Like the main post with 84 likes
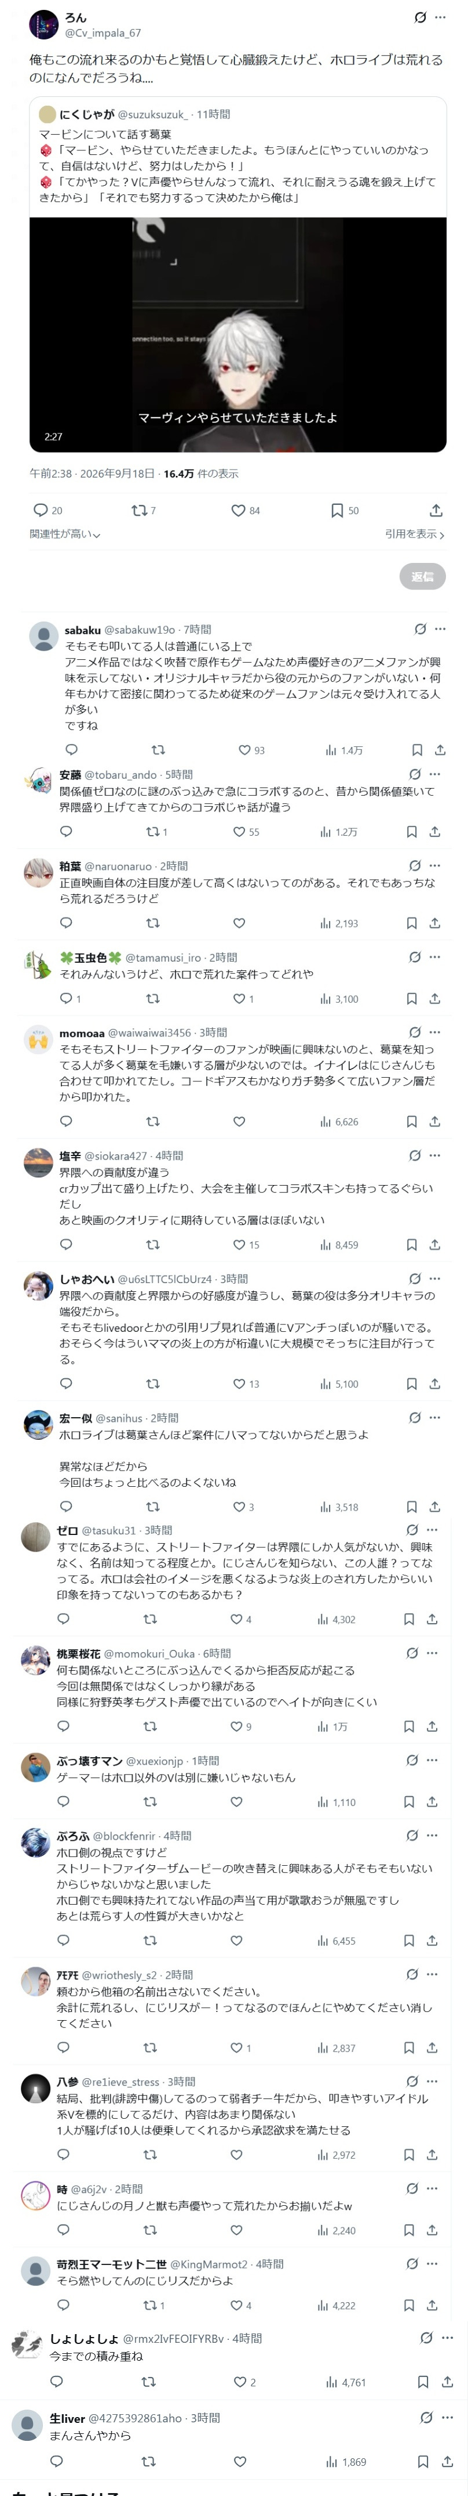468x2496 pixels. click(244, 511)
